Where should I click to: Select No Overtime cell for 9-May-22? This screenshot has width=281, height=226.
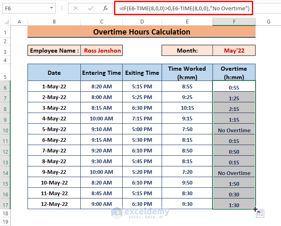coord(234,172)
